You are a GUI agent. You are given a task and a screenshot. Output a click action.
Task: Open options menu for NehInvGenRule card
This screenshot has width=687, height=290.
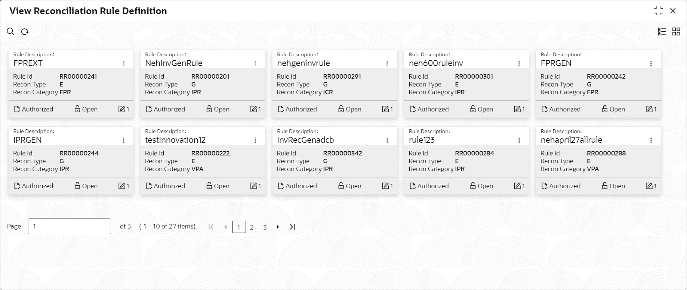point(256,64)
